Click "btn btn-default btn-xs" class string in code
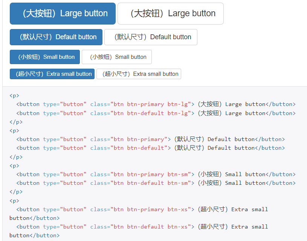 coord(150,227)
